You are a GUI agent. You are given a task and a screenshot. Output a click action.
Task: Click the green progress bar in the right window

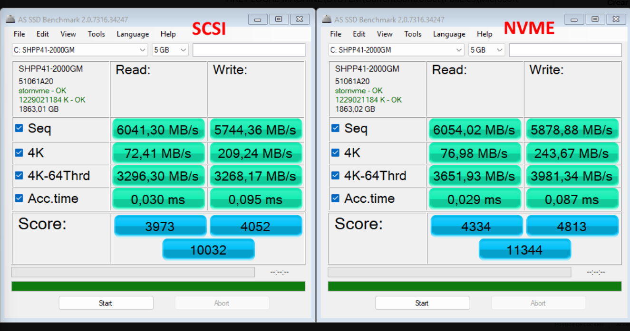475,286
